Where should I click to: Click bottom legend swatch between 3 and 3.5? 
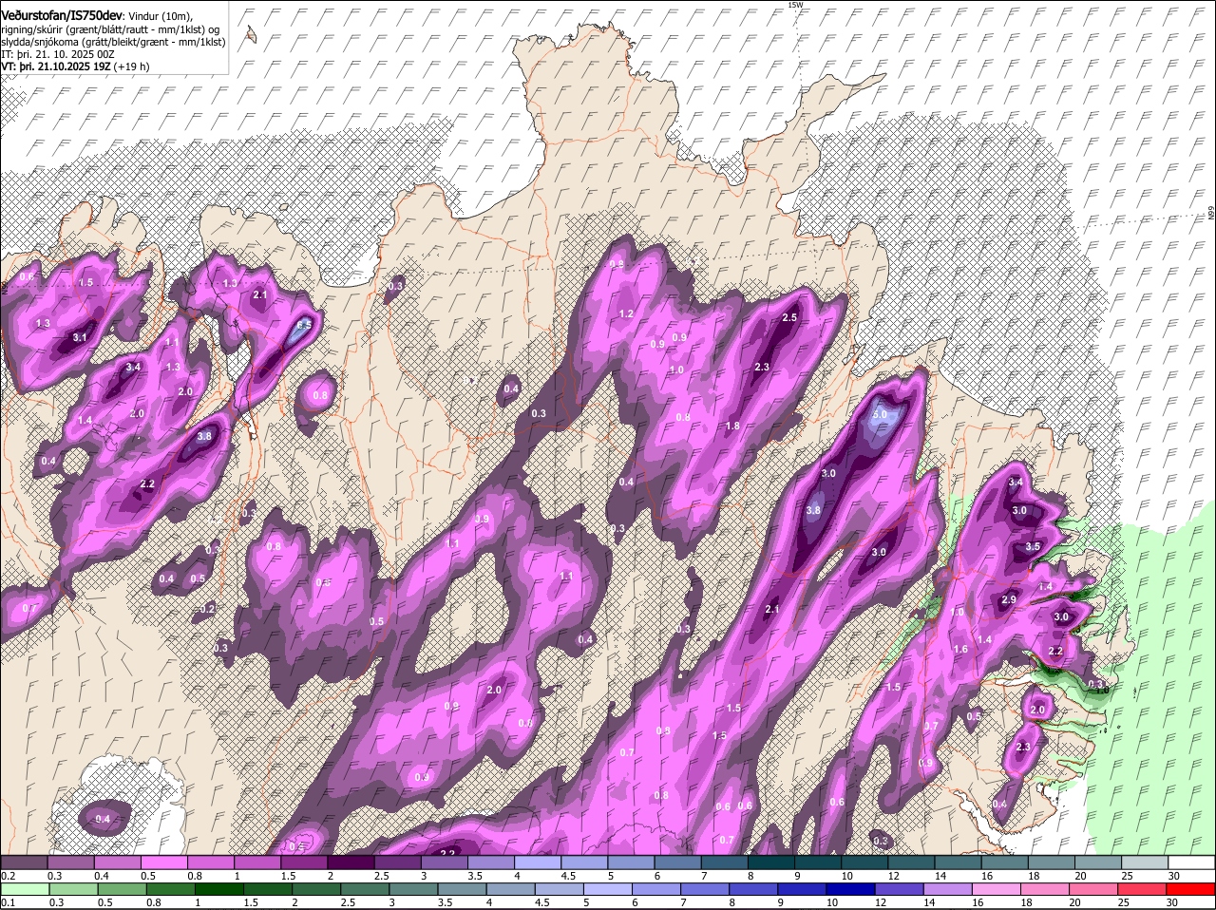[414, 889]
